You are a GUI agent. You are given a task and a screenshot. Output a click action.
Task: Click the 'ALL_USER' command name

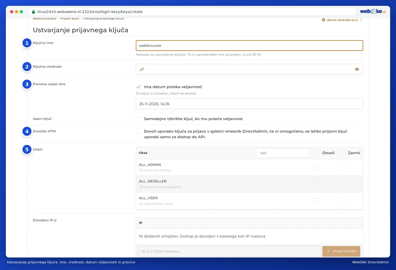point(148,198)
